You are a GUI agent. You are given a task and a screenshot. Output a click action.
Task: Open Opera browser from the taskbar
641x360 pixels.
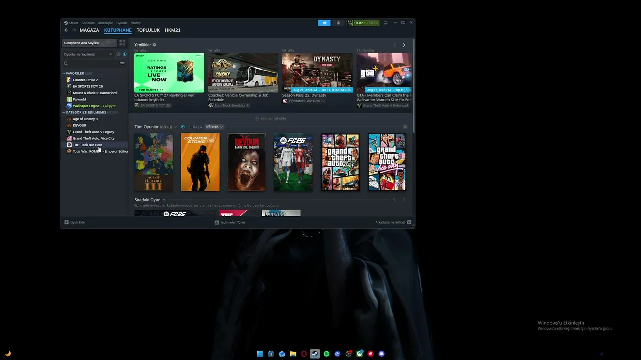click(x=304, y=354)
